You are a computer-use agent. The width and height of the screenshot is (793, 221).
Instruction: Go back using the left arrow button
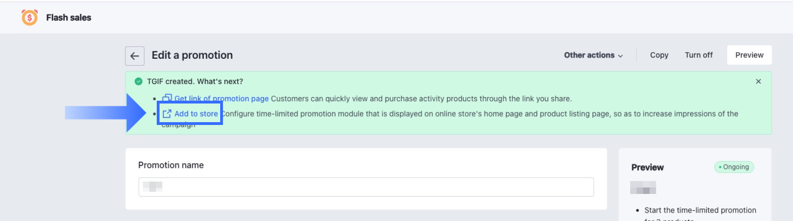[x=135, y=56]
